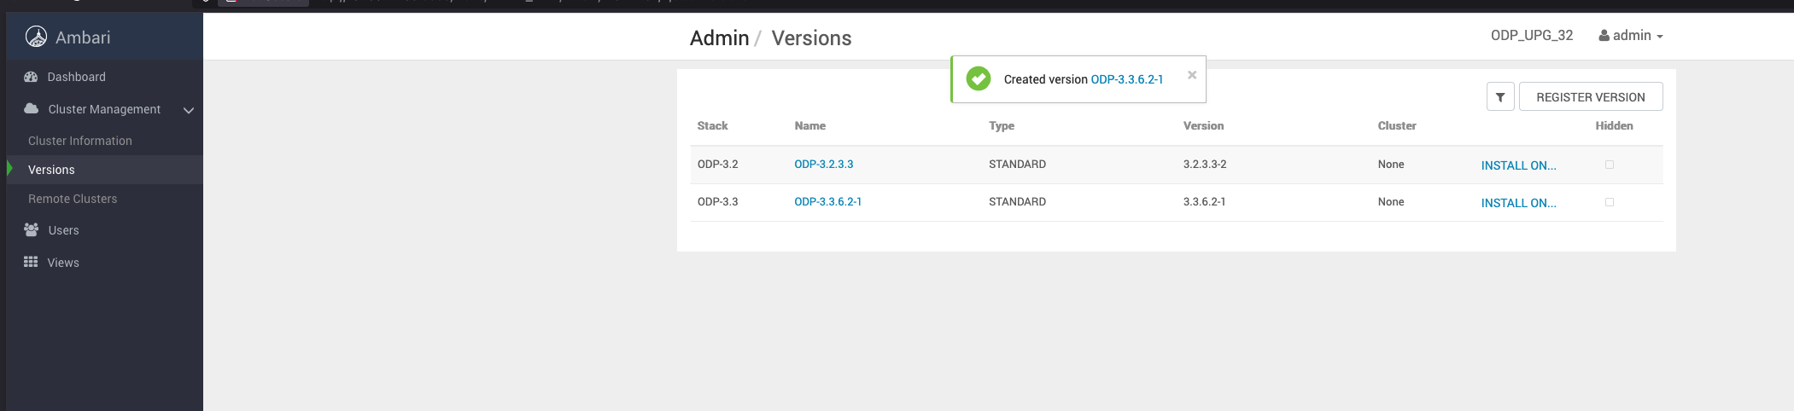The height and width of the screenshot is (411, 1794).
Task: Toggle Hidden checkbox for ODP-3.2.3.3
Action: (x=1610, y=165)
